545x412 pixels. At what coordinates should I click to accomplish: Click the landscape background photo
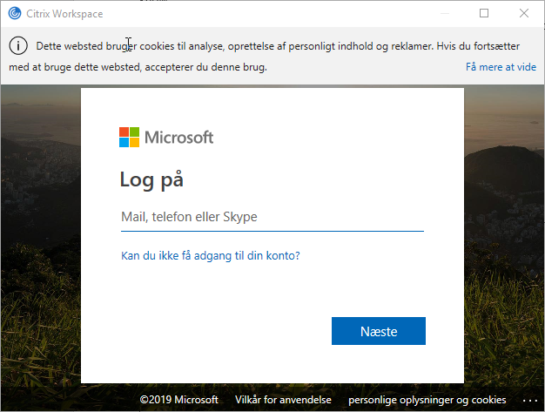click(x=40, y=243)
